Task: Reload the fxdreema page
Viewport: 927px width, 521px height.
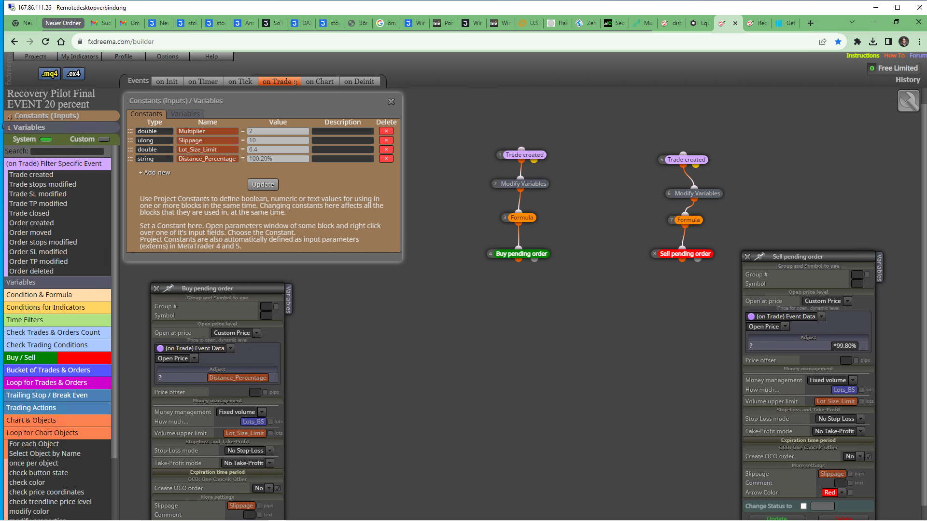Action: [45, 42]
